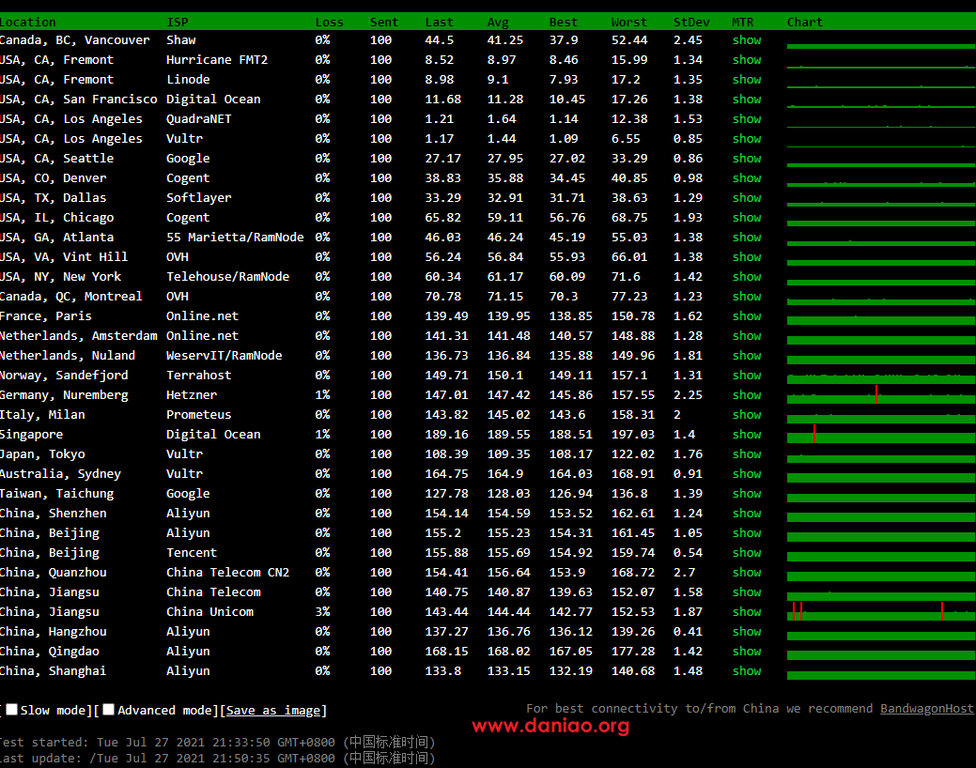976x768 pixels.
Task: Click the Location column header
Action: coord(27,23)
